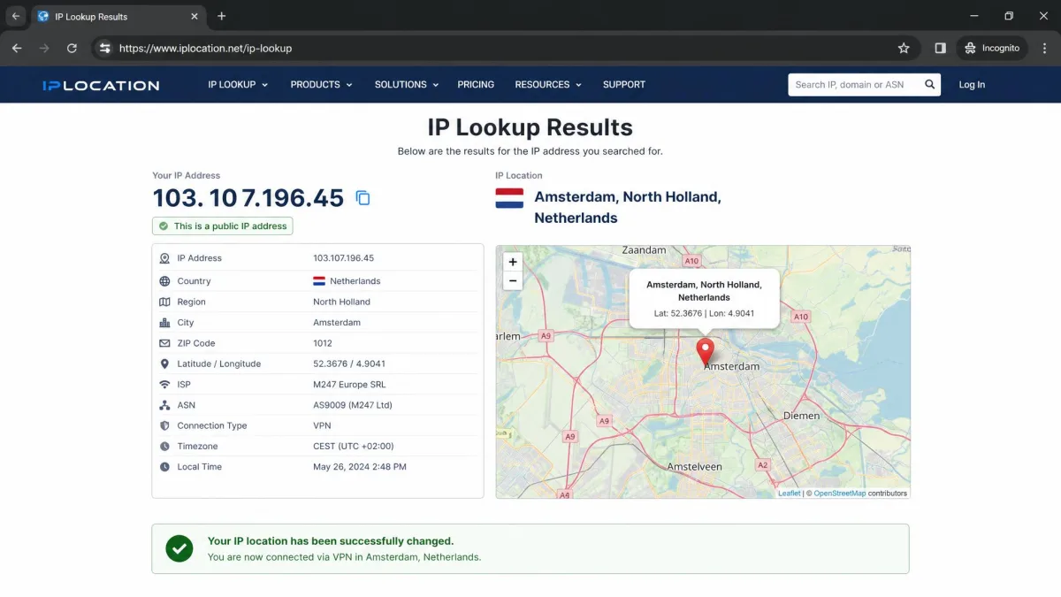Reload the page
Image resolution: width=1061 pixels, height=597 pixels.
72,48
